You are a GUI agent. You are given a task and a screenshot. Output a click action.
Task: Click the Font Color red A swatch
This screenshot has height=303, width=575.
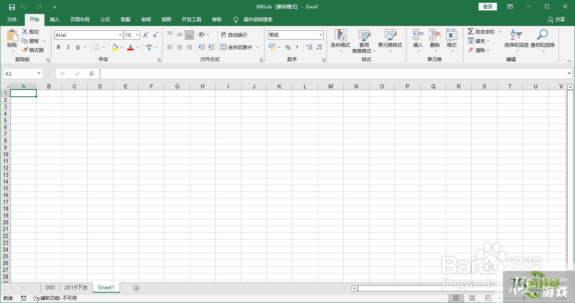point(130,47)
